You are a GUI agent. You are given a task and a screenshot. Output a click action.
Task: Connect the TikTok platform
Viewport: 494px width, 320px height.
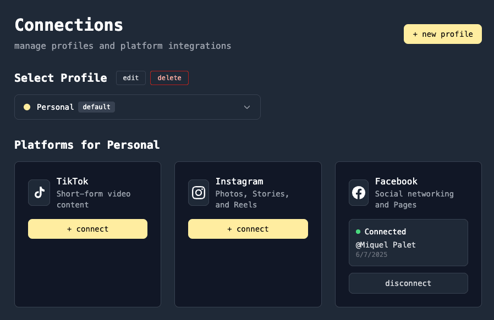(87, 228)
